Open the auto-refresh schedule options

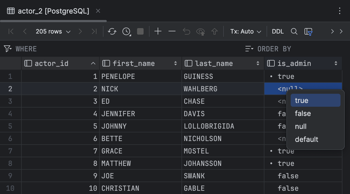pyautogui.click(x=126, y=31)
